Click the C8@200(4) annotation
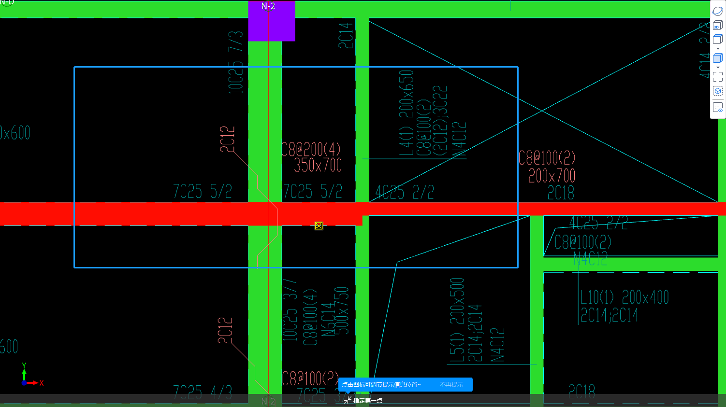Image resolution: width=726 pixels, height=407 pixels. pyautogui.click(x=312, y=149)
